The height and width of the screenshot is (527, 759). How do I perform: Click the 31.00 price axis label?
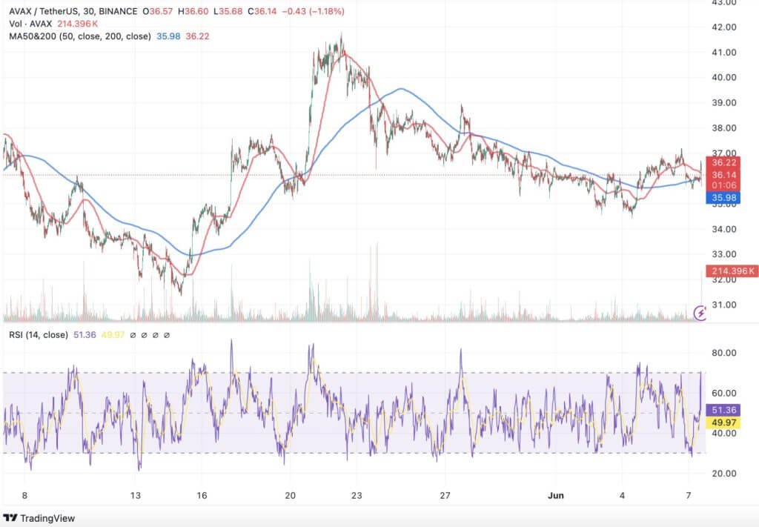point(723,305)
